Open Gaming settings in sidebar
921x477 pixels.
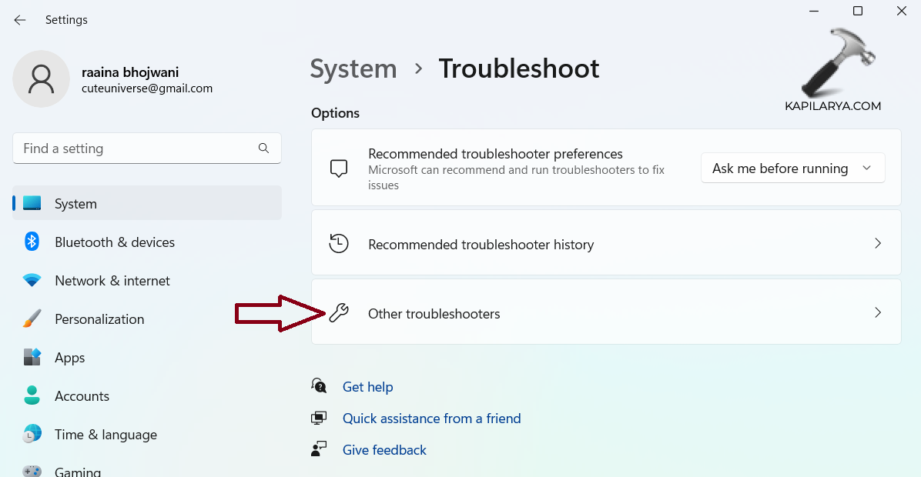coord(77,471)
